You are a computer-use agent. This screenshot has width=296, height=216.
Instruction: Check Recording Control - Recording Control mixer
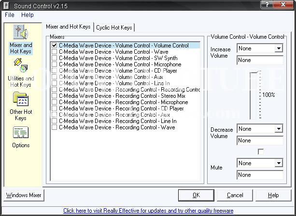pos(55,89)
